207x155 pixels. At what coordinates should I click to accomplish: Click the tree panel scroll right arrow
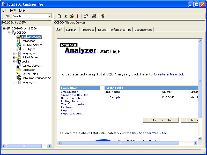pos(49,146)
